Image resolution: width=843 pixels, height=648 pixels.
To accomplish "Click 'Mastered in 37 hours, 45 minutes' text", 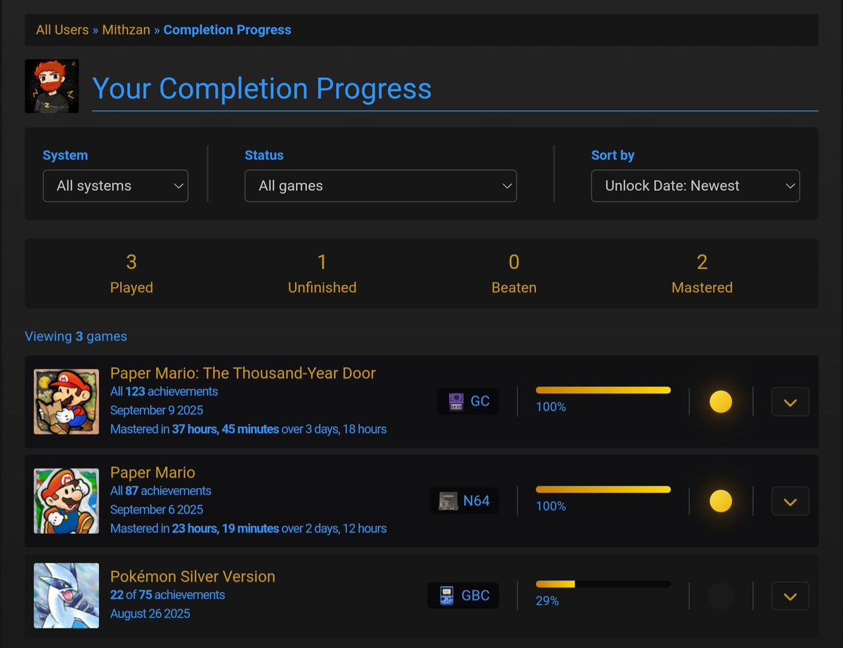I will (x=195, y=429).
